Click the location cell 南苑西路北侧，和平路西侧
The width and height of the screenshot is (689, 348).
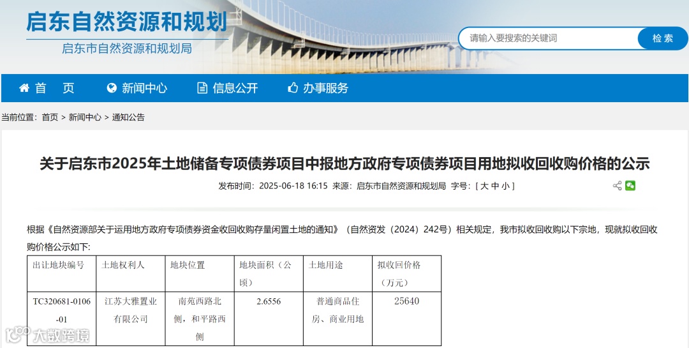200,319
